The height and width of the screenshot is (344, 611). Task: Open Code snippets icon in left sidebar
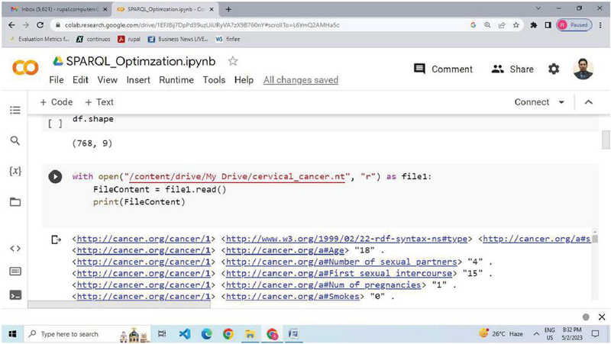15,248
